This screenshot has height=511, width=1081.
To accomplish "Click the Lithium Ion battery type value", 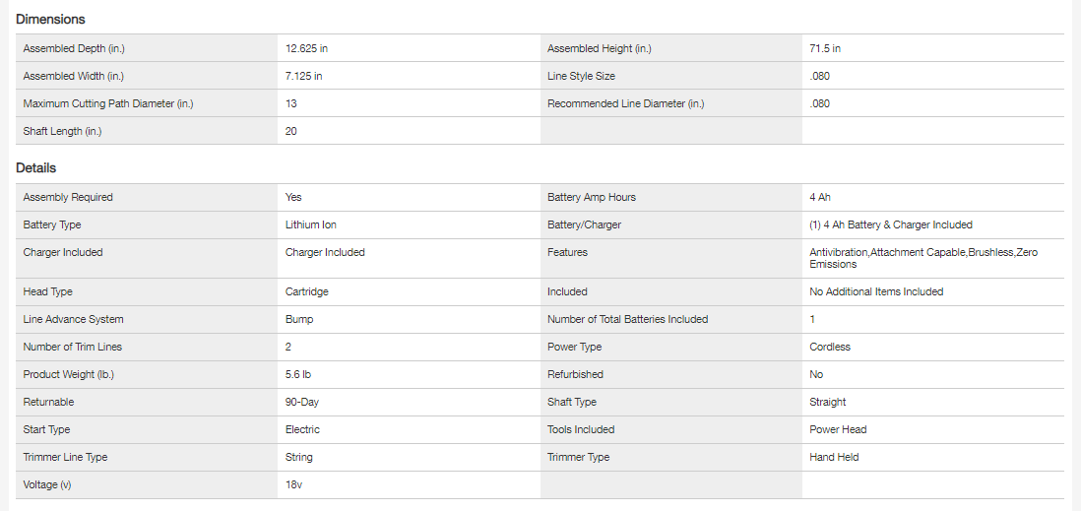I will pyautogui.click(x=311, y=224).
